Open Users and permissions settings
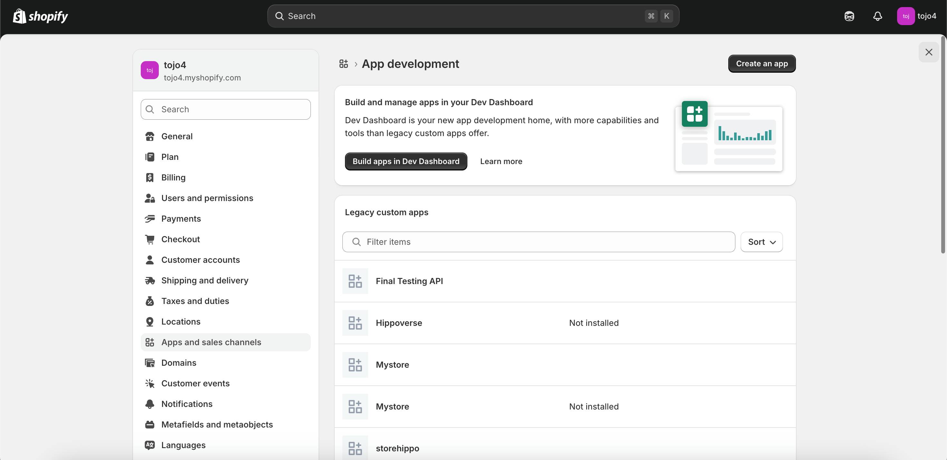 click(207, 198)
